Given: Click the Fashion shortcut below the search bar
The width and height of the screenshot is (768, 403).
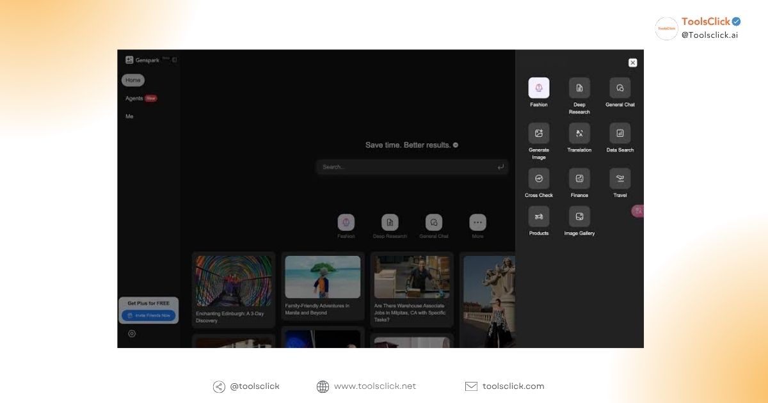Looking at the screenshot, I should (346, 223).
